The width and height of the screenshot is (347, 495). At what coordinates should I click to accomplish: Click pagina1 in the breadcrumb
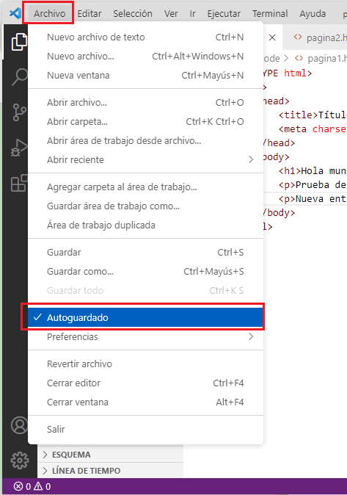click(326, 59)
